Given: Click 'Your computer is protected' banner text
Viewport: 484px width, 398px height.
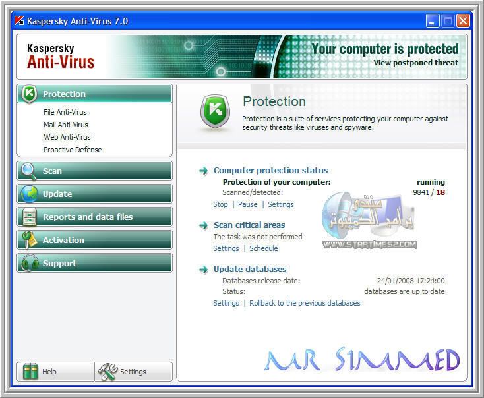Looking at the screenshot, I should tap(385, 49).
